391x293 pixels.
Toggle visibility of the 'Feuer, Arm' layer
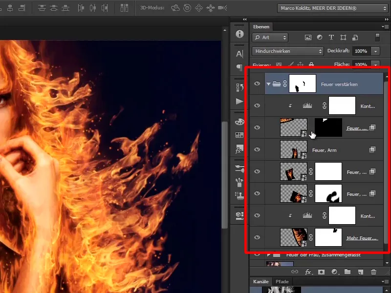click(257, 150)
